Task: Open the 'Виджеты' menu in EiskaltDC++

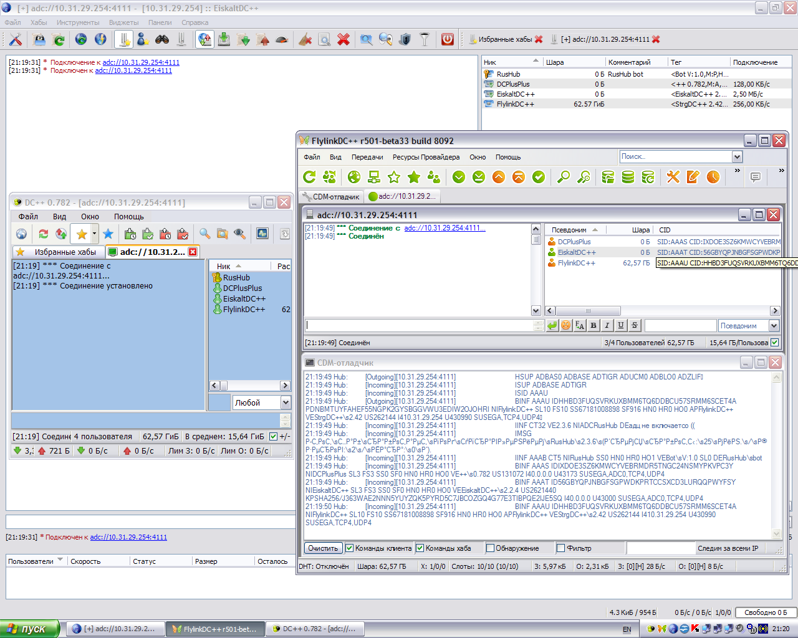Action: tap(124, 22)
